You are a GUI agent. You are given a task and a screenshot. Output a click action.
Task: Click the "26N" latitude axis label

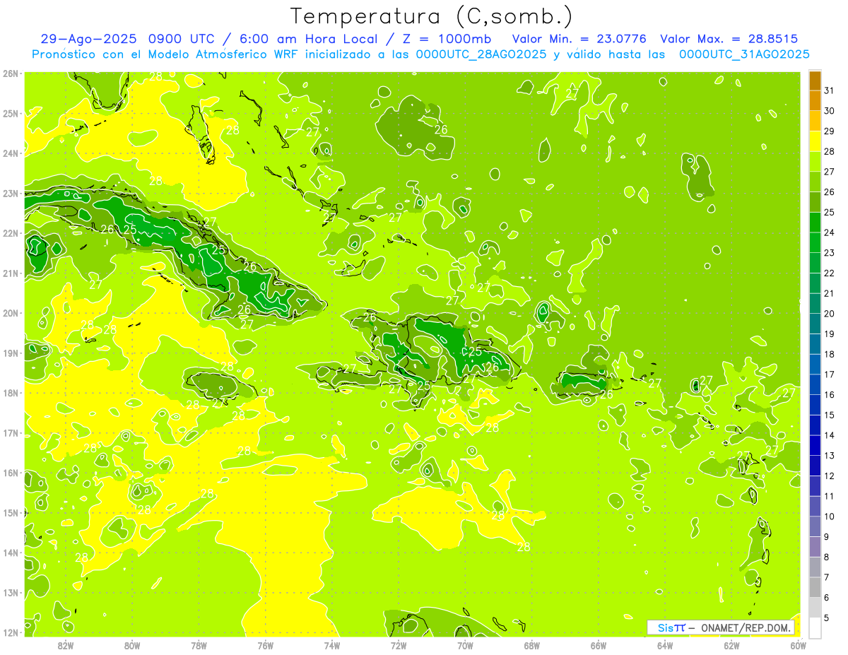(x=11, y=73)
